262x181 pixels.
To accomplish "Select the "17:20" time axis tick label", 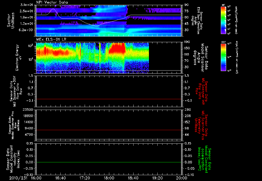I will [85, 178].
